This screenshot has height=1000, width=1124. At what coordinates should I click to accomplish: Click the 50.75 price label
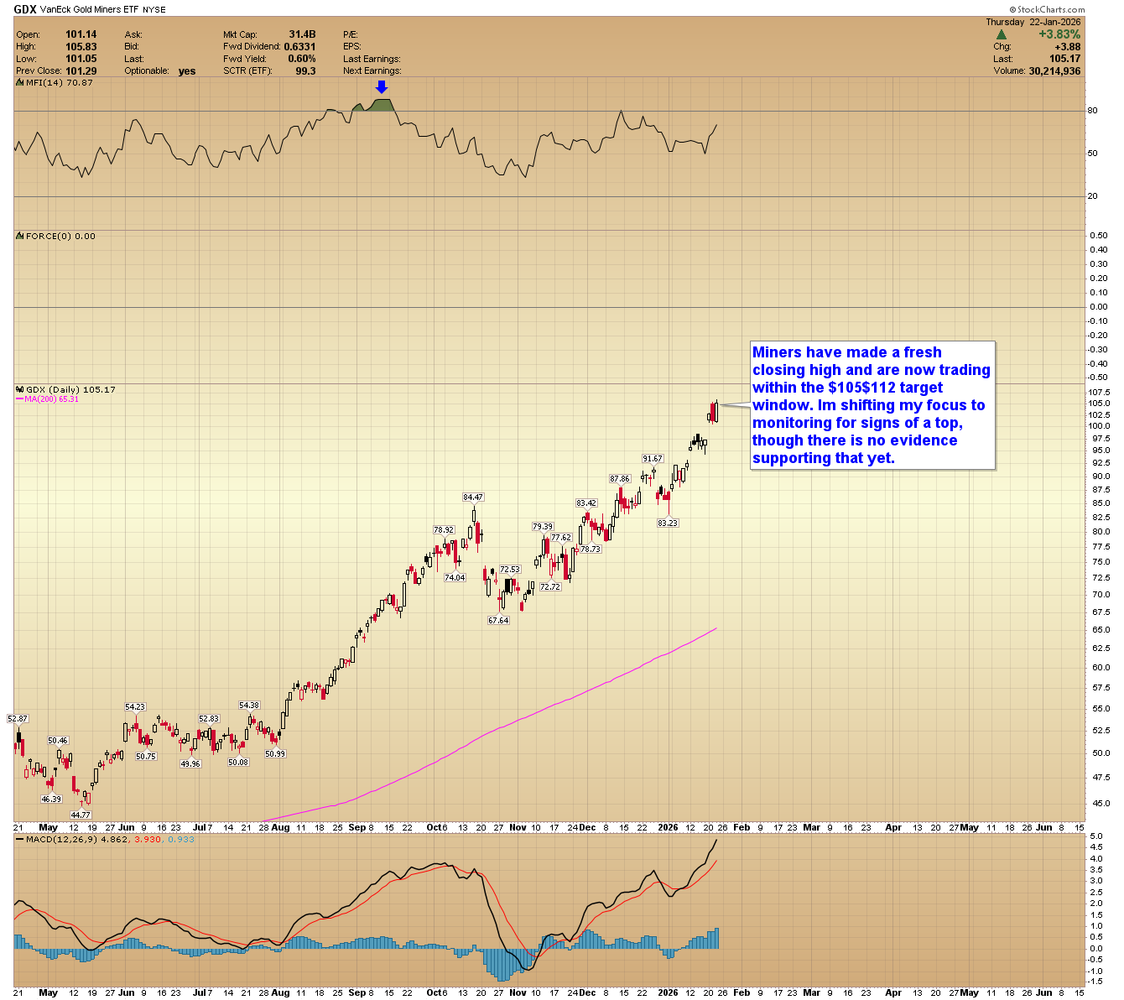[146, 757]
